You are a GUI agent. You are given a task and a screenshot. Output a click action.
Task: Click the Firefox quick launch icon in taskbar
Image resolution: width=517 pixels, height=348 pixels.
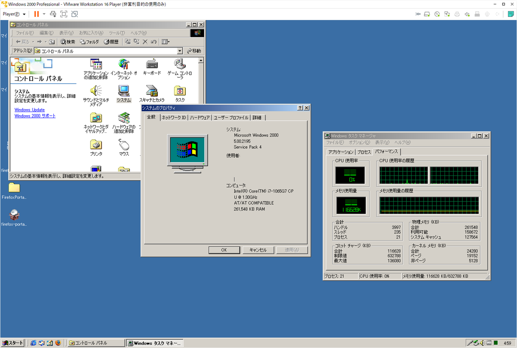(x=59, y=343)
